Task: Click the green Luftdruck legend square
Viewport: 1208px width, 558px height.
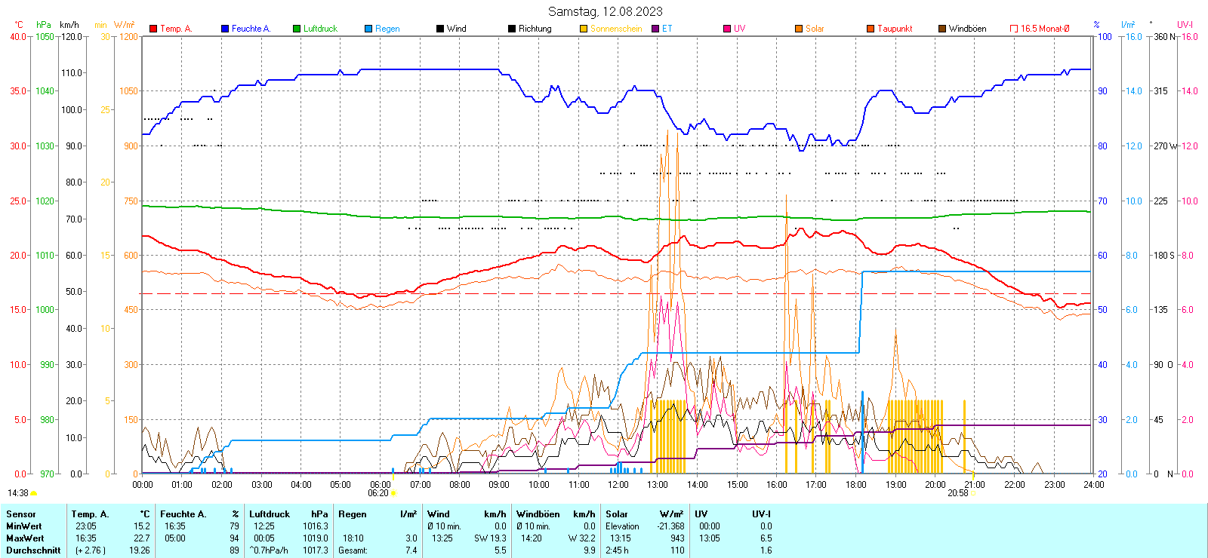Action: 297,29
